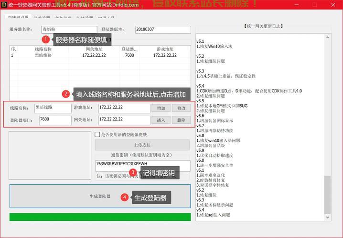Click log line 1.修复图标显示问题
Image resolution: width=343 pixels, height=238 pixels.
click(215, 205)
